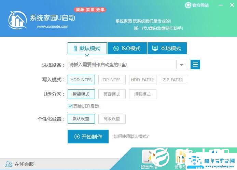Open the 如何使用默认模式? help link
237x170 pixels.
pyautogui.click(x=131, y=137)
